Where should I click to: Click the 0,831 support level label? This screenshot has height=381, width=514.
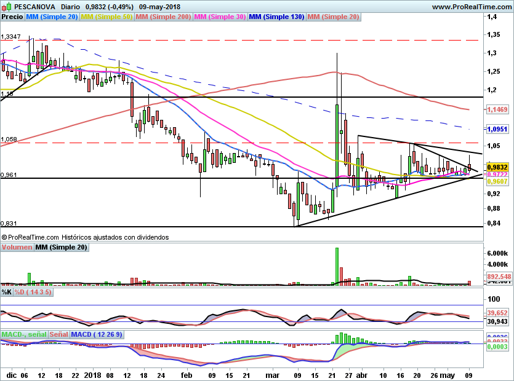9,223
